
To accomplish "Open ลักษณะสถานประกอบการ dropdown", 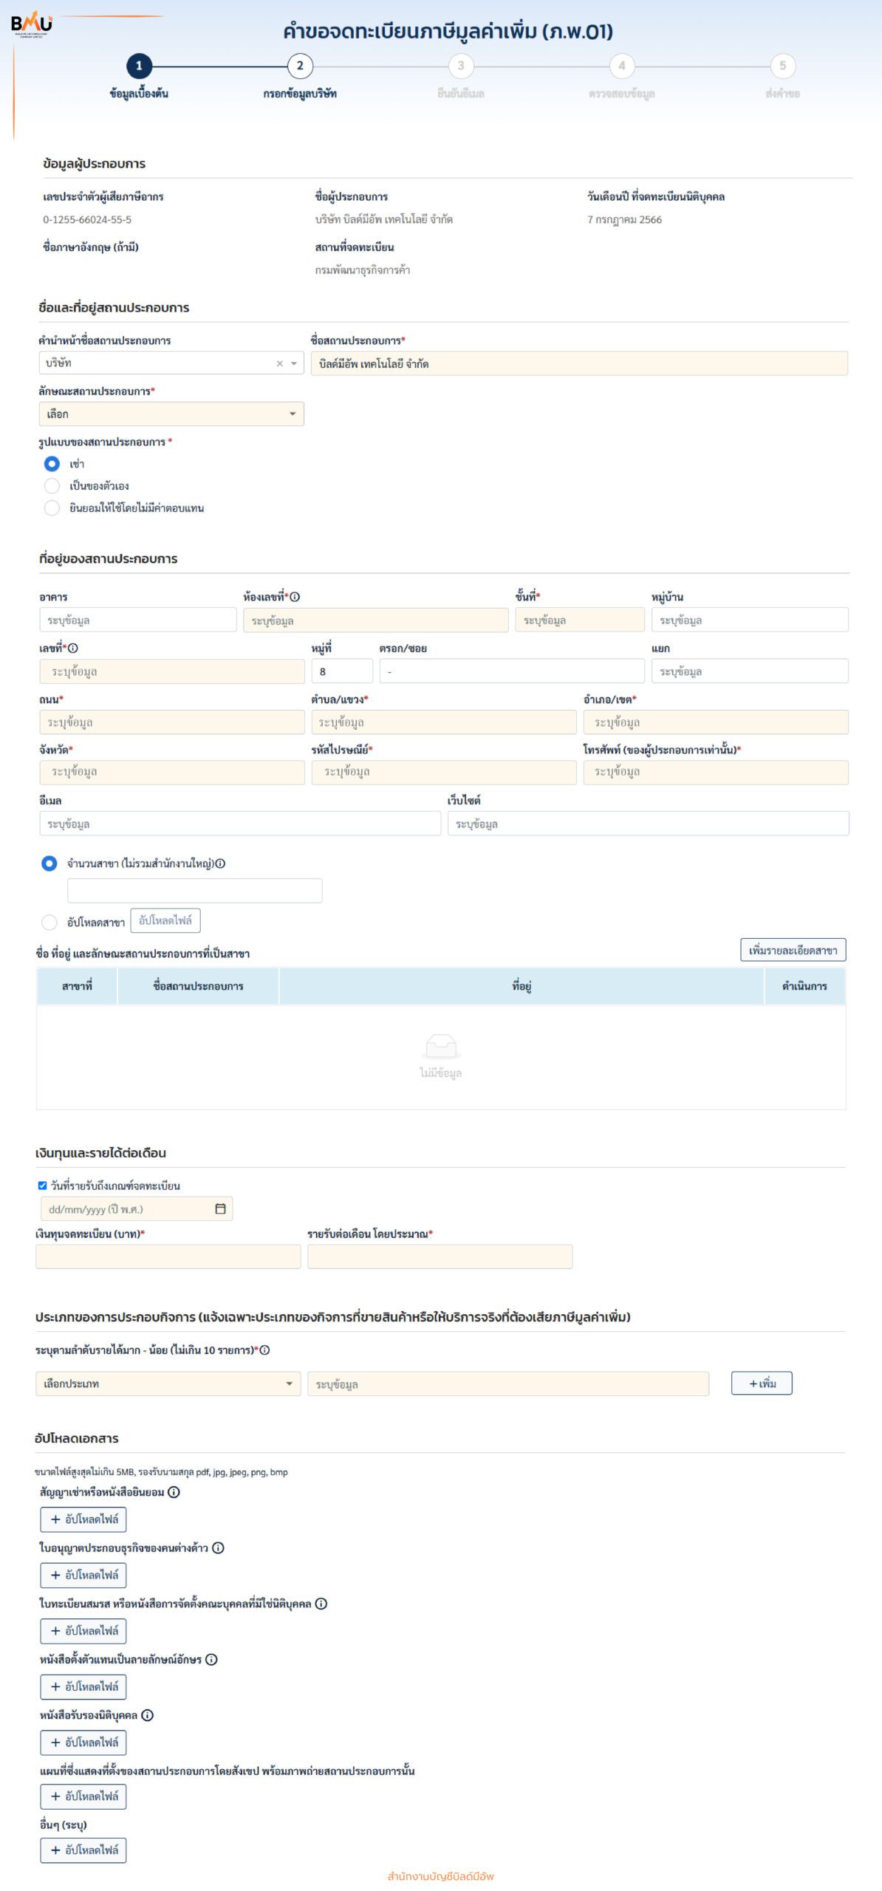I will pos(171,414).
